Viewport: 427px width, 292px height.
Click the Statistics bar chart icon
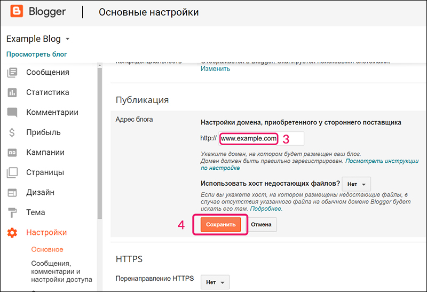coord(12,92)
